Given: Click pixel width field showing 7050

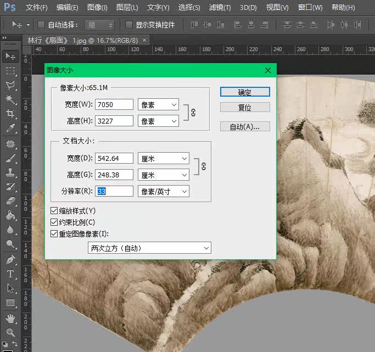Looking at the screenshot, I should coord(114,104).
